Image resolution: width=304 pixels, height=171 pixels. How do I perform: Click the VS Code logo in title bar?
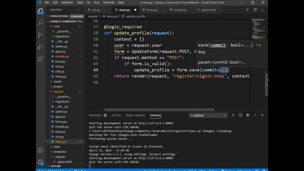click(x=39, y=2)
